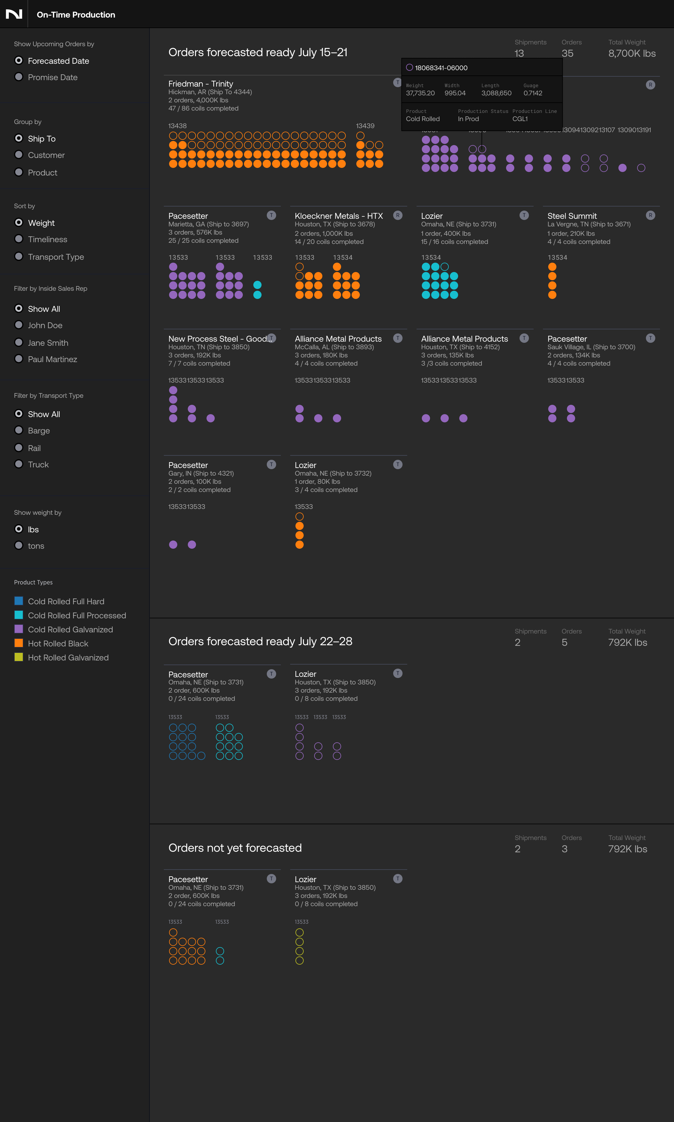Screen dimensions: 674x1122
Task: Click the T badge on Pacesetter Marietta card
Action: coord(271,215)
